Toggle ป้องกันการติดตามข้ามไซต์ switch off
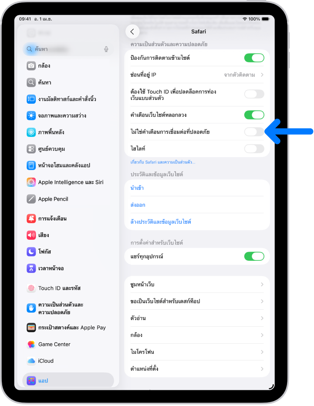Viewport: 314px width, 406px height. coord(254,58)
